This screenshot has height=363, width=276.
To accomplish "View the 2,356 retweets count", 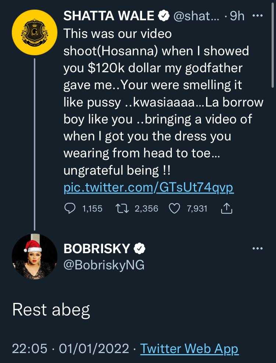I will pos(146,209).
